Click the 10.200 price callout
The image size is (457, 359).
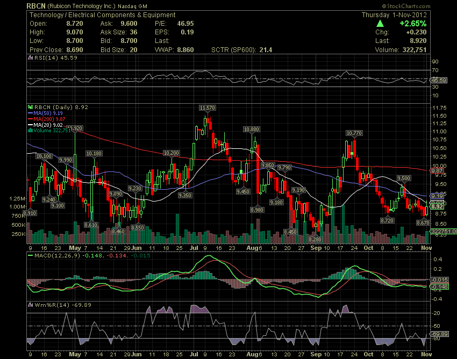click(x=172, y=153)
